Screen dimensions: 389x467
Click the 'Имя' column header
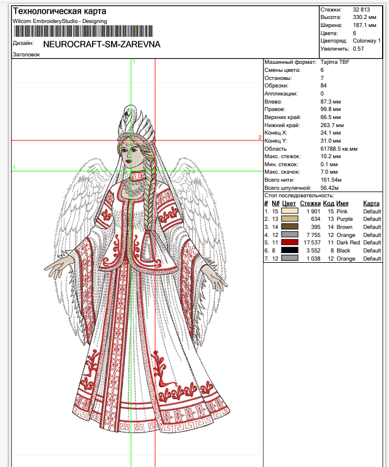coord(342,203)
